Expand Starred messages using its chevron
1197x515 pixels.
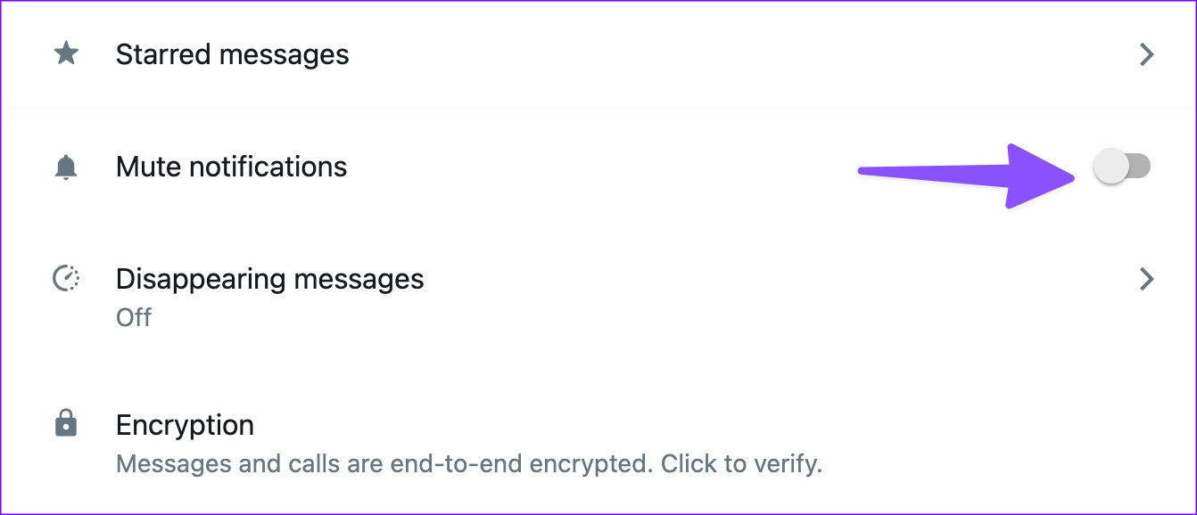[1147, 54]
